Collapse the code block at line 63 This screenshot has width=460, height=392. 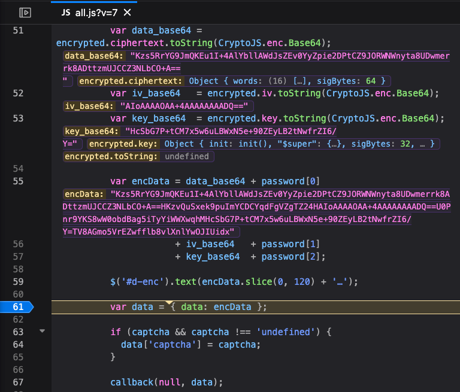click(x=41, y=331)
